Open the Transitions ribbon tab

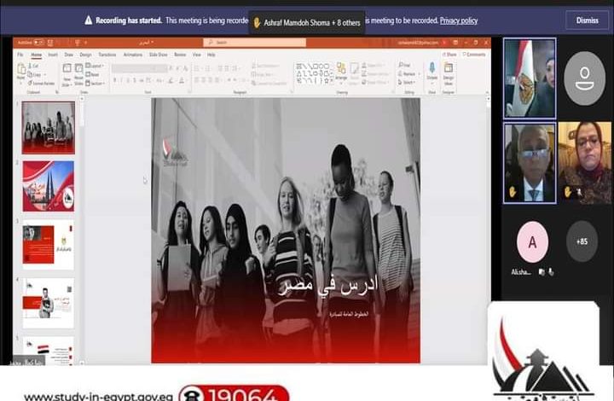click(x=107, y=55)
